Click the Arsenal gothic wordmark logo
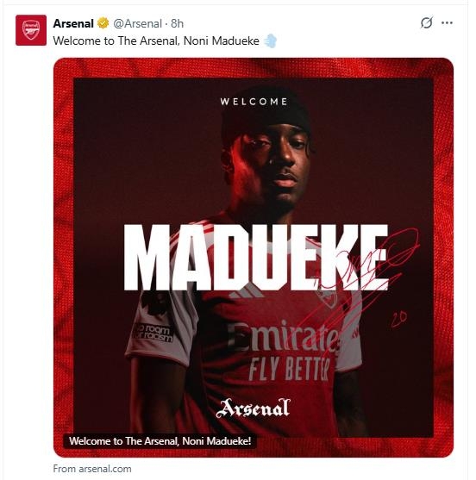The image size is (476, 480). click(x=253, y=408)
